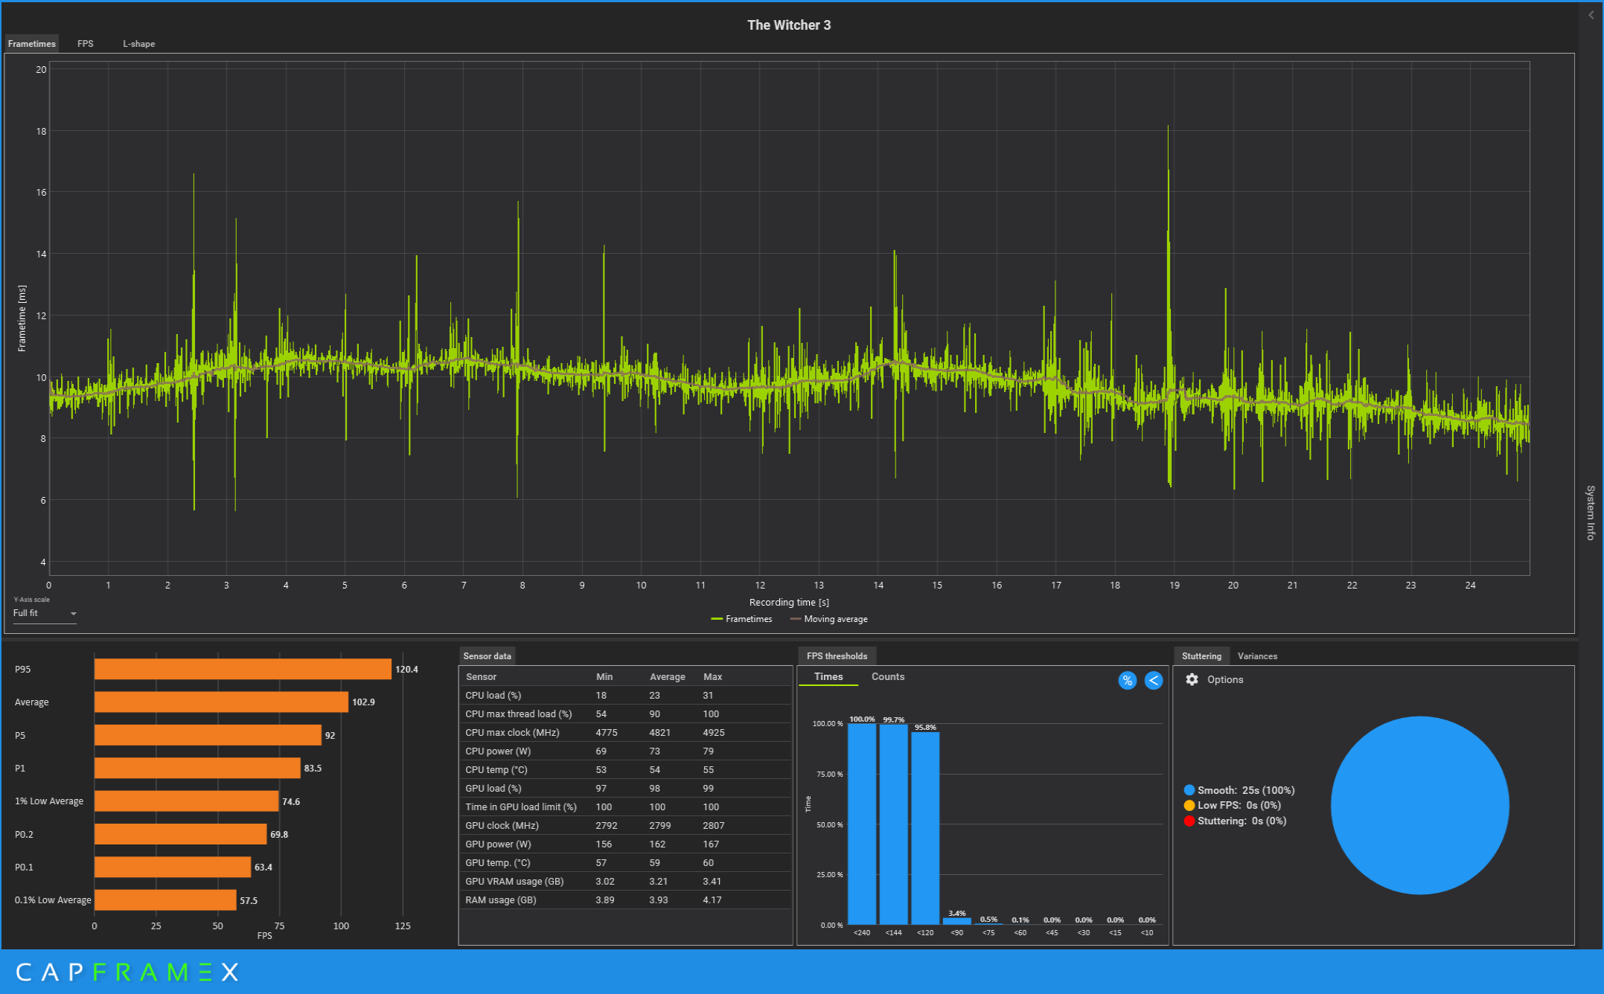Click the percent toggle icon in FPS thresholds

(x=1127, y=680)
